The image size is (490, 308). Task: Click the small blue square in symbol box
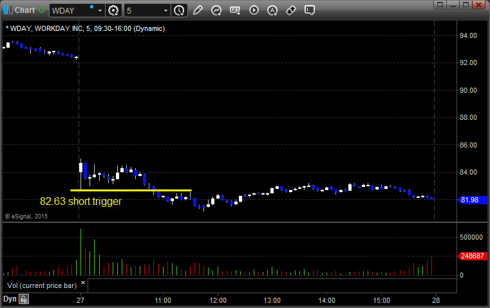pos(91,6)
